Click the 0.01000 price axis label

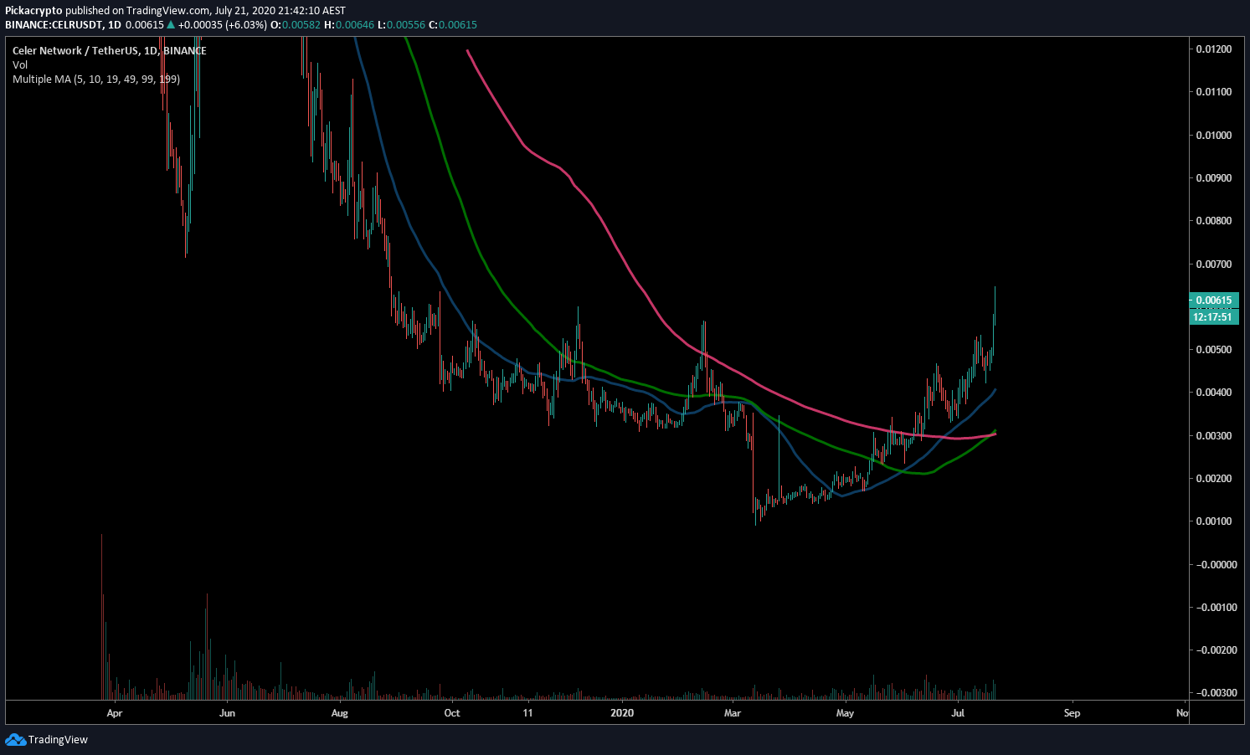(1213, 136)
